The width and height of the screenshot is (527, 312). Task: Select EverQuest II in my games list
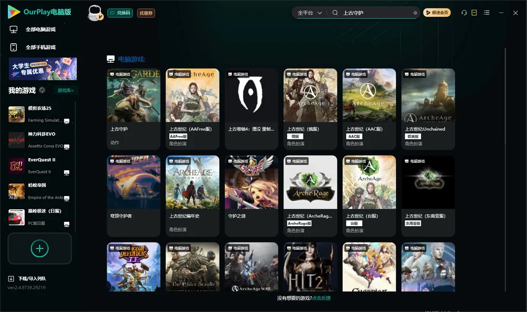39,165
